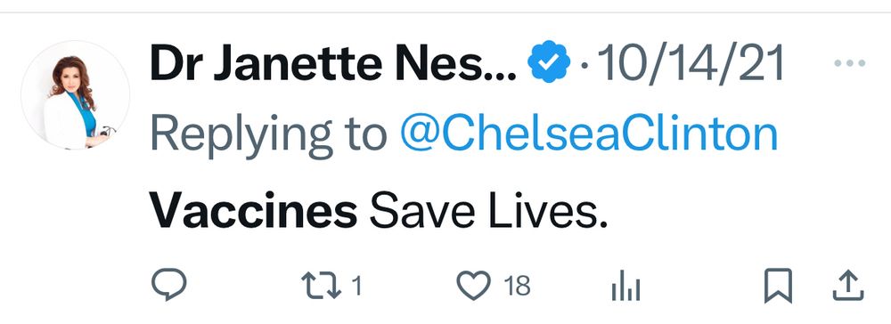The height and width of the screenshot is (324, 891).
Task: Click the retweet count of 1
Action: (x=356, y=286)
